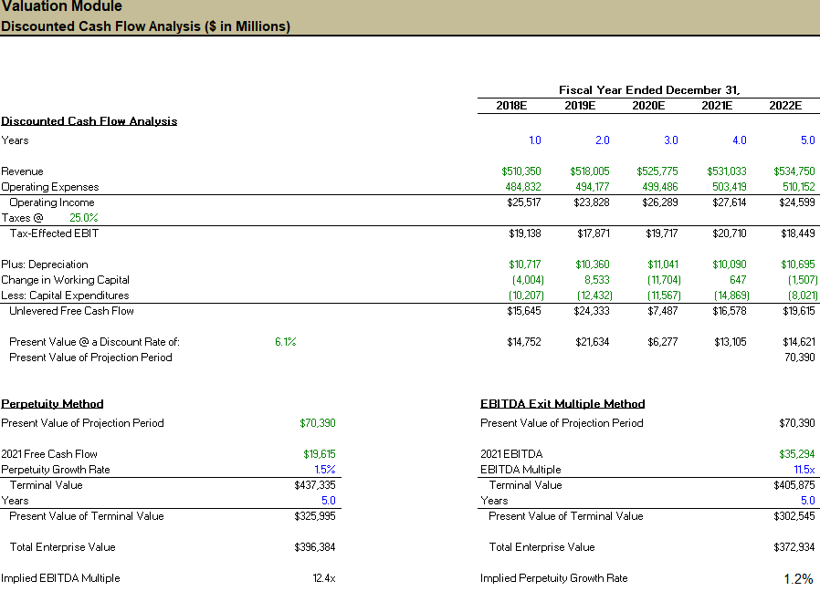This screenshot has width=820, height=591.
Task: Select the 2018E column header
Action: click(510, 105)
